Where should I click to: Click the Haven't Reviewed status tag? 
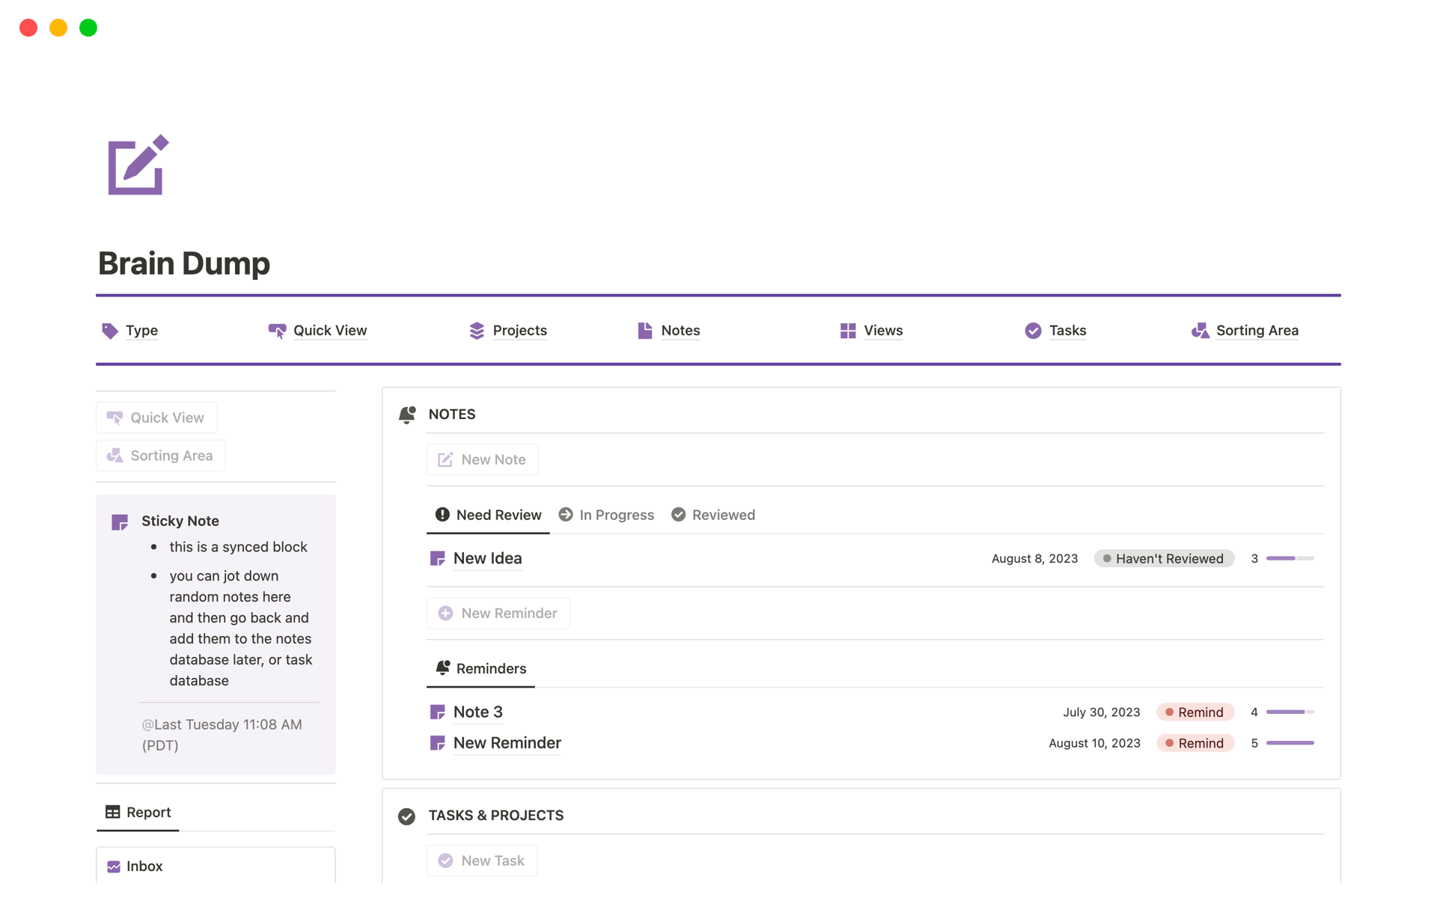click(1163, 558)
